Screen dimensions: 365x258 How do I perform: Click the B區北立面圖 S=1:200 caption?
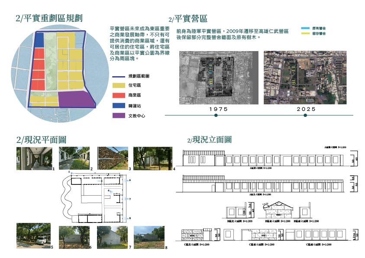point(240,221)
